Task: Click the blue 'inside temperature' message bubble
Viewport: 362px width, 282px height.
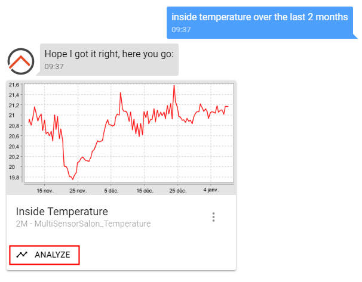Action: pyautogui.click(x=259, y=21)
